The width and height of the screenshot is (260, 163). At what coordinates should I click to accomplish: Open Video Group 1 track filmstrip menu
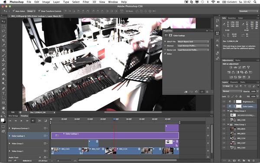point(45,151)
